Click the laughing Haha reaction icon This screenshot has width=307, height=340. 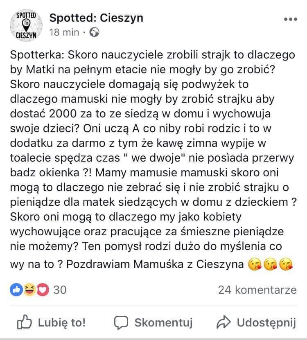(x=29, y=290)
